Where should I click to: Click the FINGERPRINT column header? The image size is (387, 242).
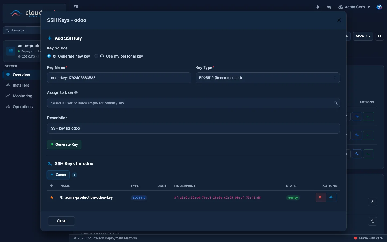click(x=185, y=186)
